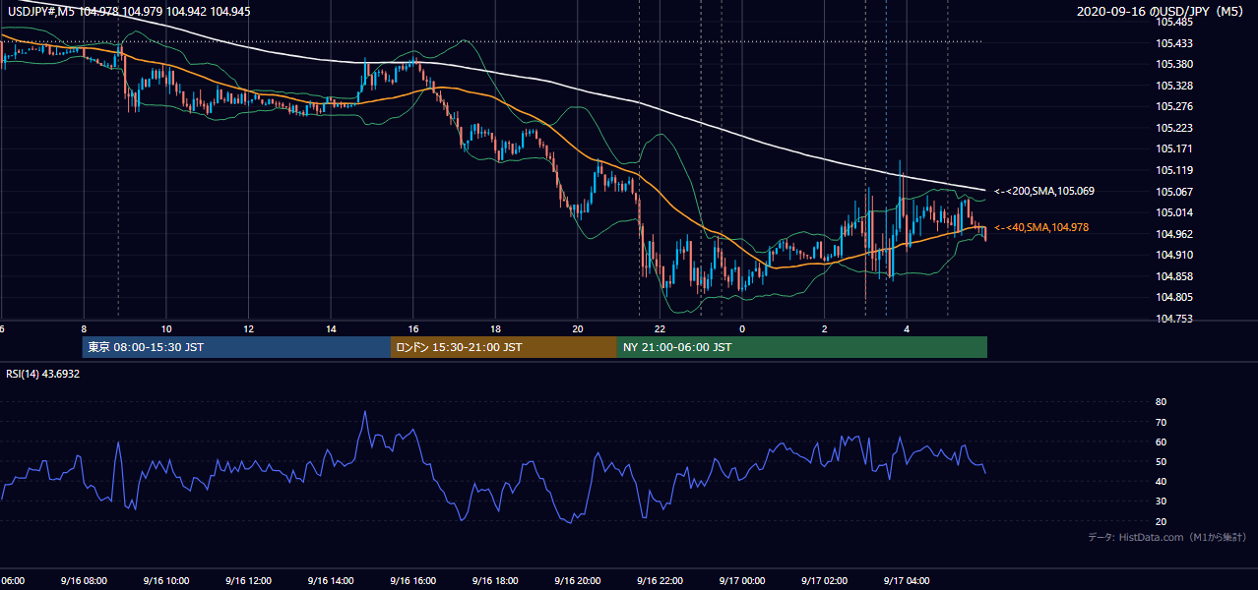The width and height of the screenshot is (1258, 590).
Task: Click RSI scale level 70
Action: tap(1161, 422)
